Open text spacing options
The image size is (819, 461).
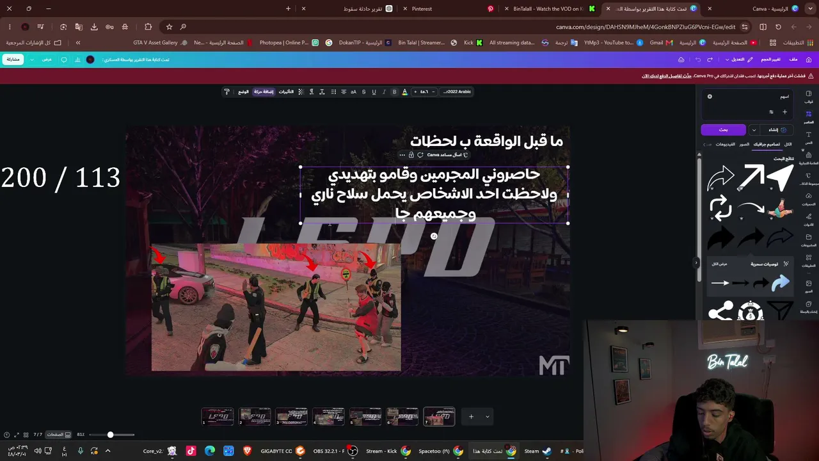tap(322, 92)
